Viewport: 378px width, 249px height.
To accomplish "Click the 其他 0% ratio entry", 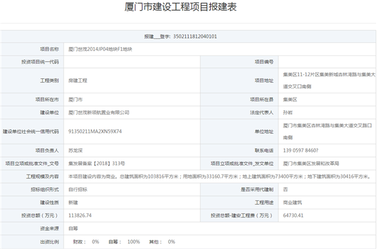I will point(162,241).
